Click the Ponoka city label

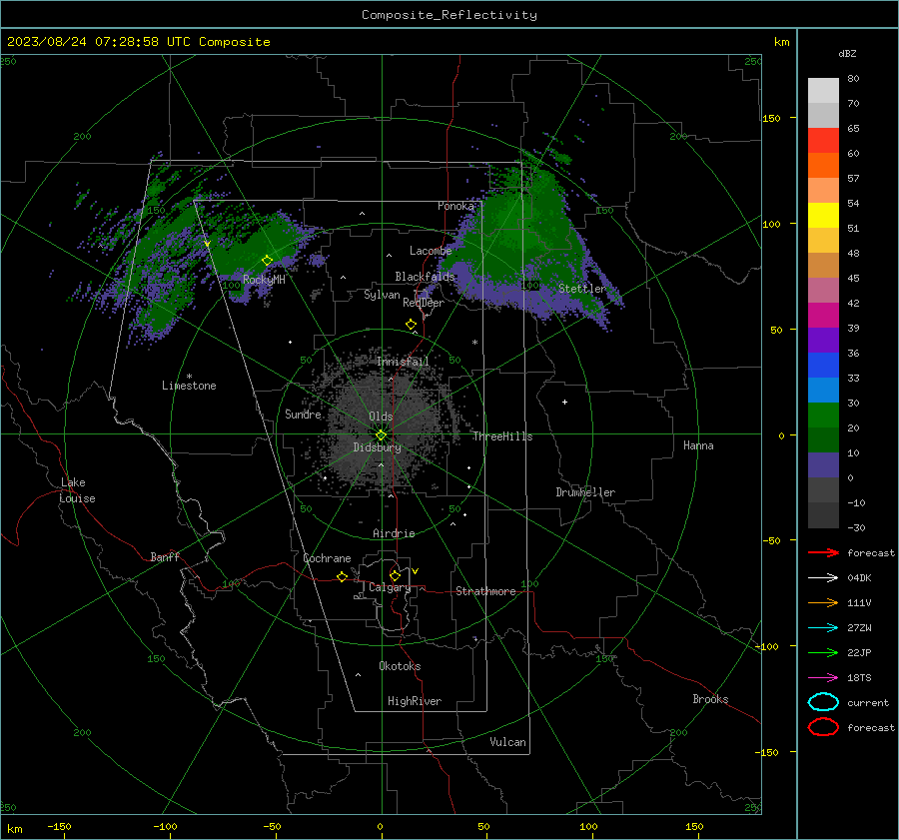[x=455, y=206]
